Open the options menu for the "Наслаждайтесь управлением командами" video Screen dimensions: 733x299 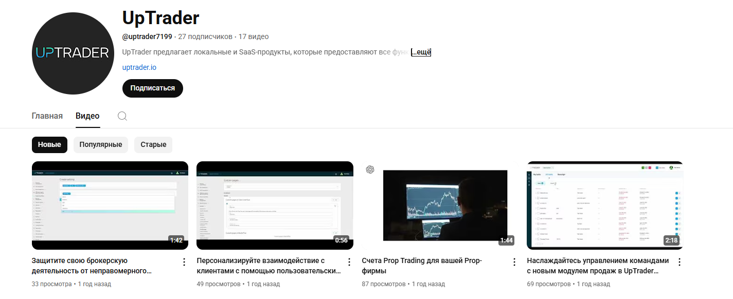pyautogui.click(x=680, y=262)
